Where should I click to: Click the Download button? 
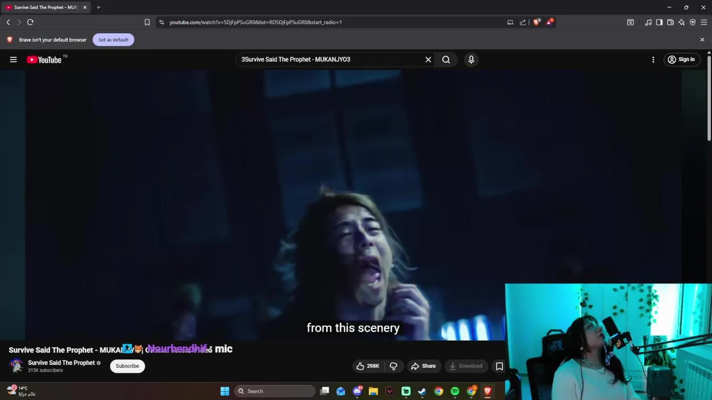pos(466,366)
